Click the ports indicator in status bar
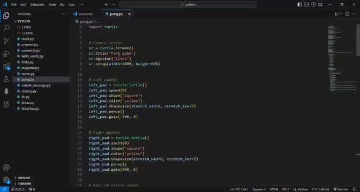 point(32,189)
